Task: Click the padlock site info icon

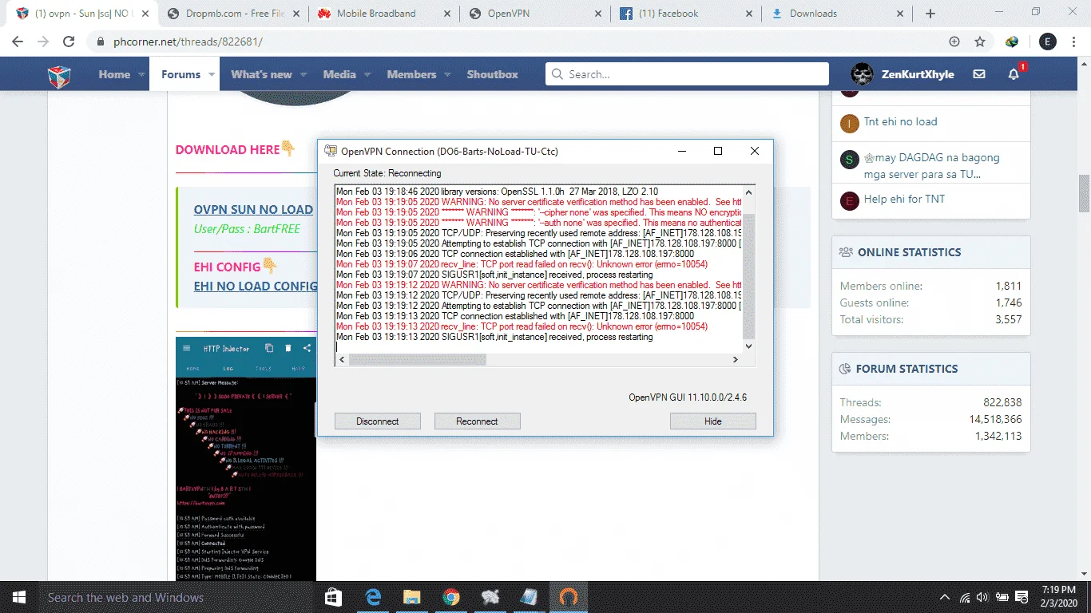Action: pos(100,42)
